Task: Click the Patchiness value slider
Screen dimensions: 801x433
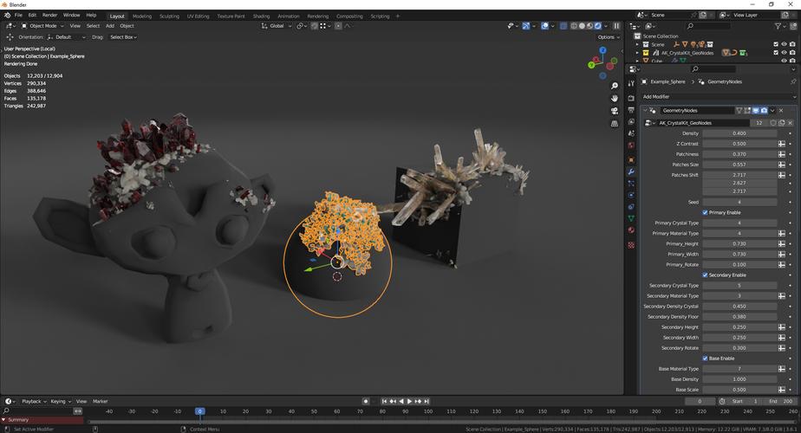Action: point(739,154)
